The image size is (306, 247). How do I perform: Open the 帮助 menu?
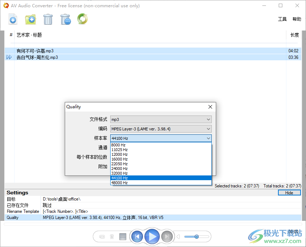click(x=297, y=19)
